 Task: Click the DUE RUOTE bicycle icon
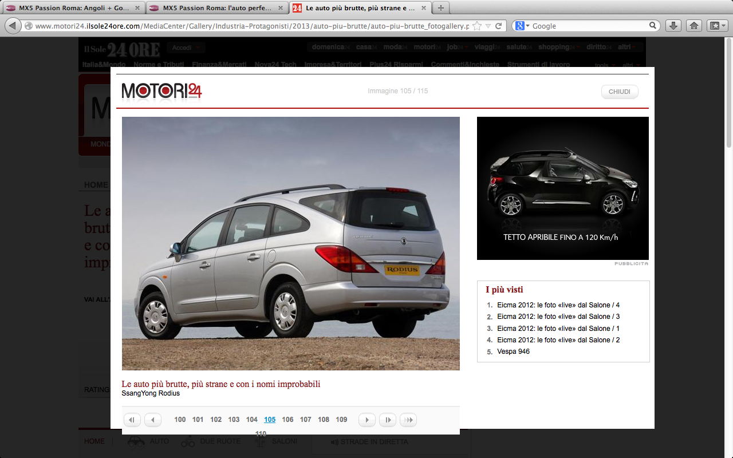click(188, 441)
